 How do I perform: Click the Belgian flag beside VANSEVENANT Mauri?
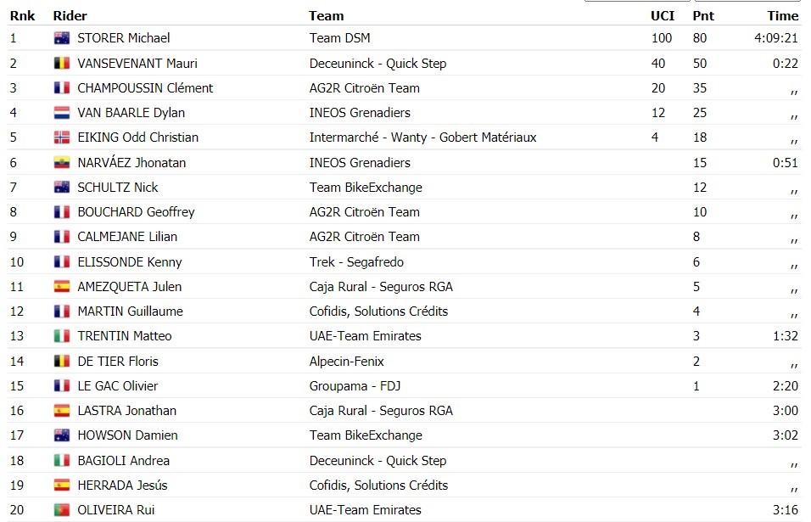click(x=62, y=63)
